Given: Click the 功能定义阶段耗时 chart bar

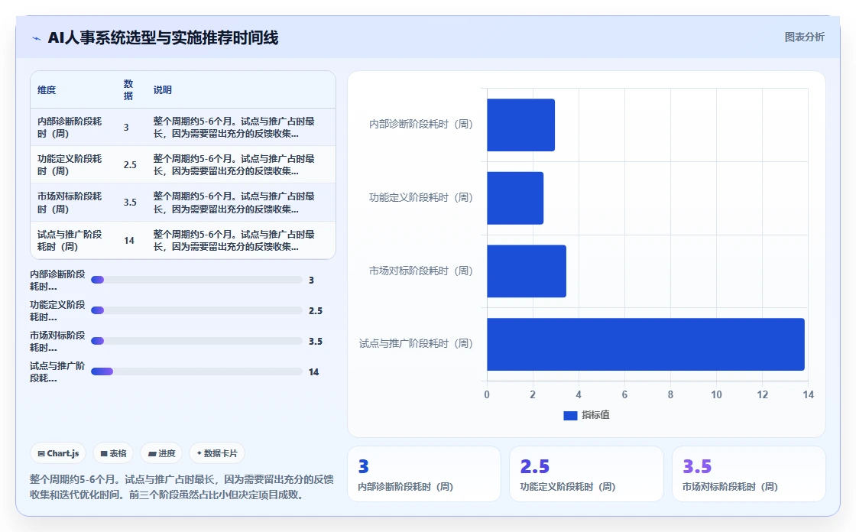Looking at the screenshot, I should tap(515, 198).
